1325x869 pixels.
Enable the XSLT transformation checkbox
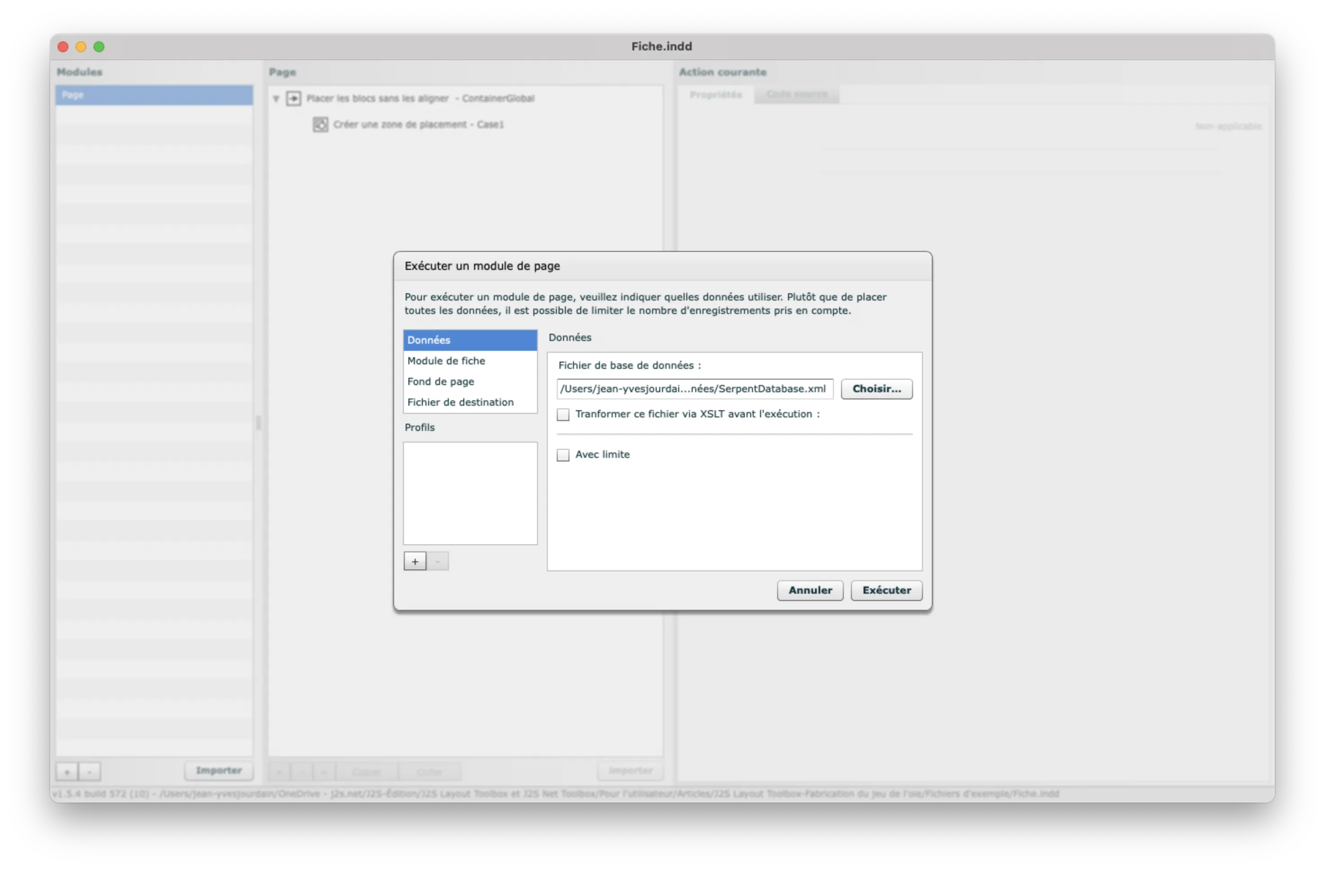563,414
